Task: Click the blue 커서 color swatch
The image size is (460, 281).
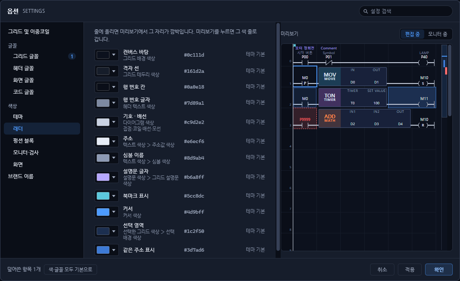Action: (103, 212)
